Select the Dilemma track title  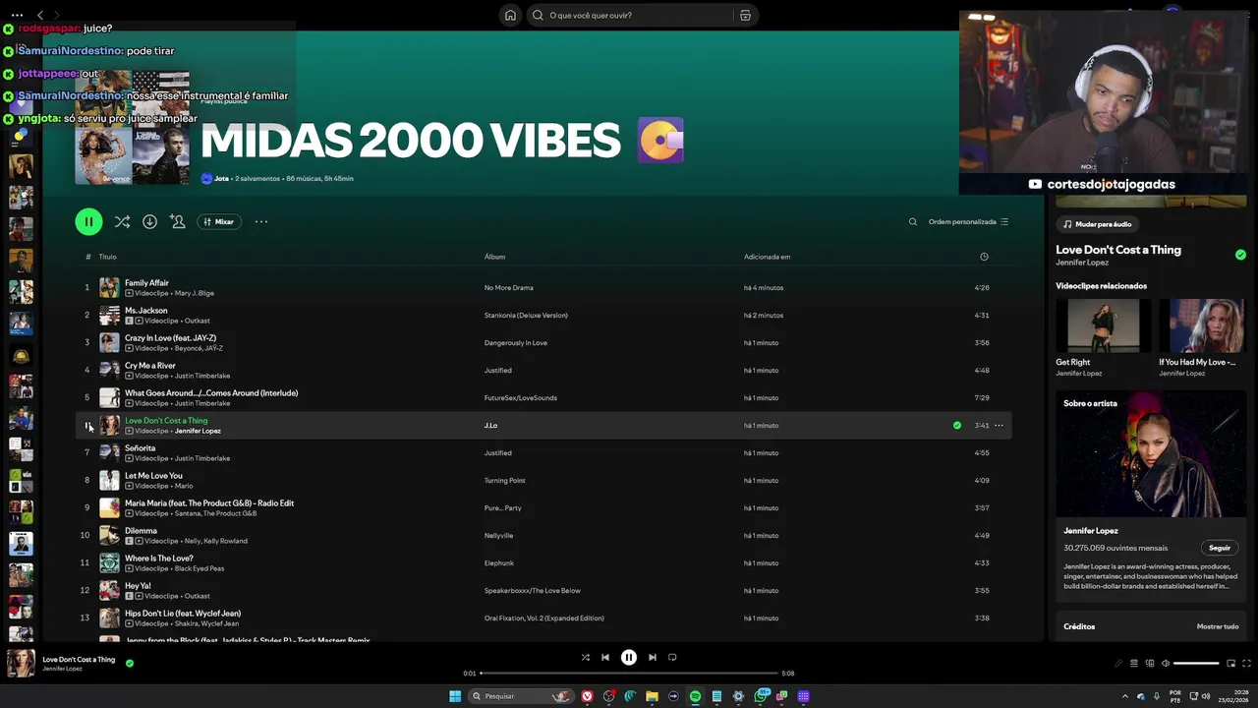(141, 531)
